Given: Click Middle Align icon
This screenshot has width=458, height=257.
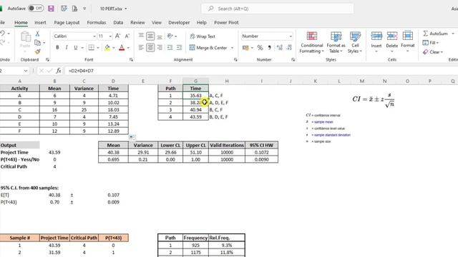Looking at the screenshot, I should (150, 36).
